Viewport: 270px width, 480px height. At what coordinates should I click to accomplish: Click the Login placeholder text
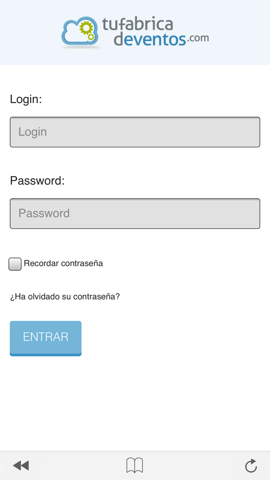(33, 132)
